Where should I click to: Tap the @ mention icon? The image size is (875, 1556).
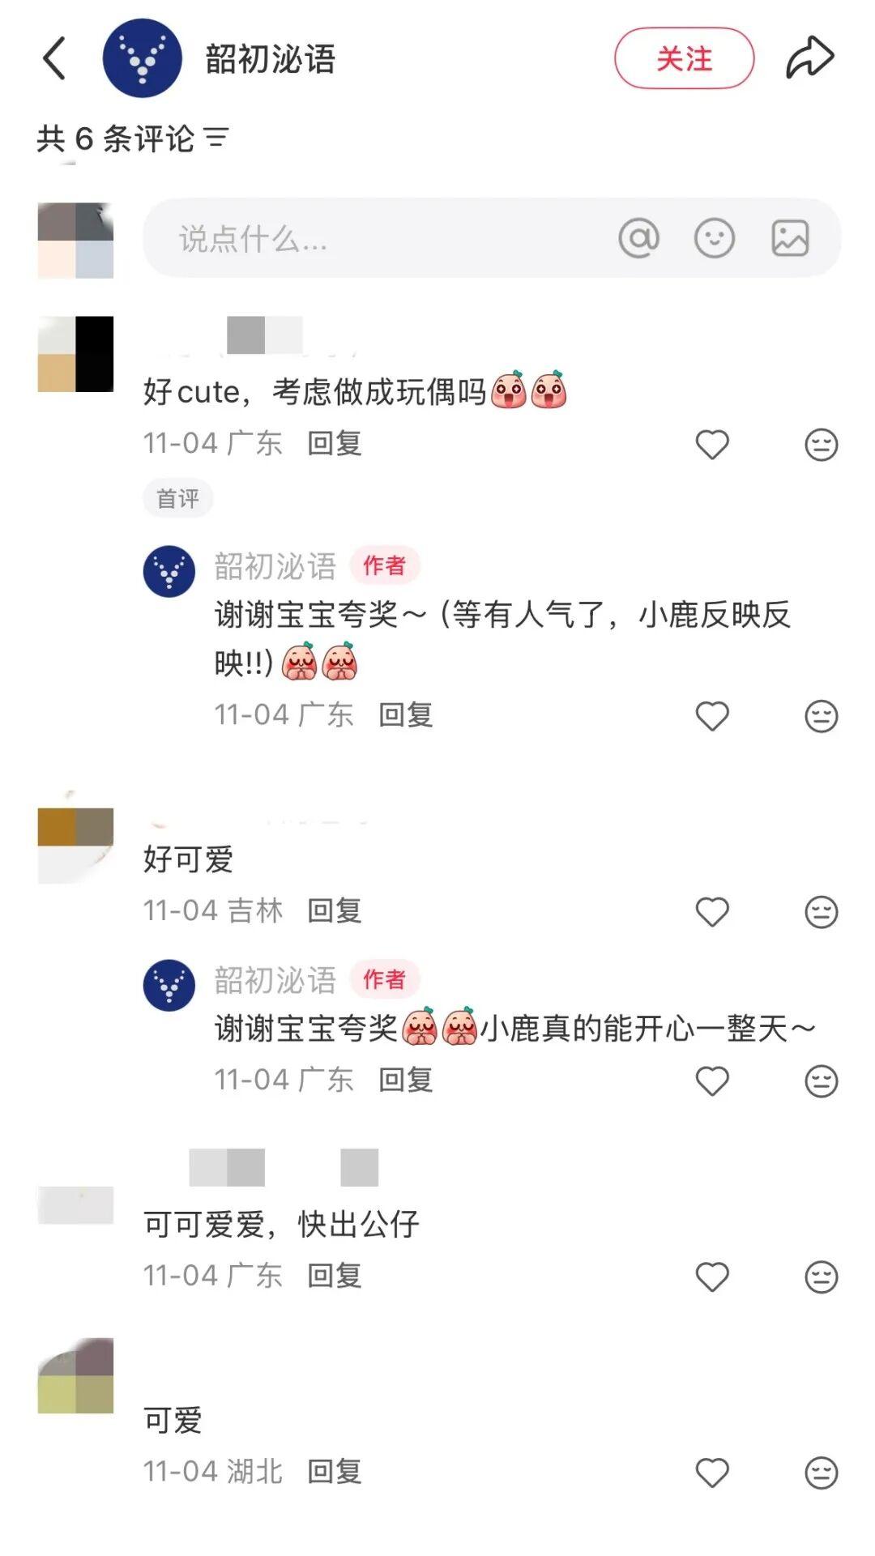point(638,238)
